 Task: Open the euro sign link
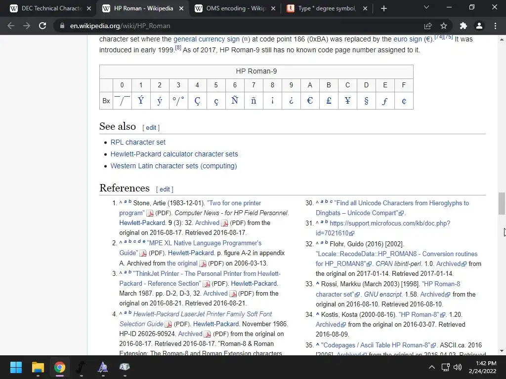pyautogui.click(x=408, y=39)
